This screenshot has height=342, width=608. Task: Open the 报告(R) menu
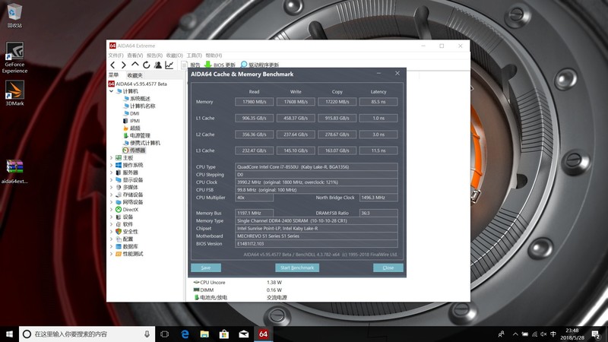coord(154,55)
